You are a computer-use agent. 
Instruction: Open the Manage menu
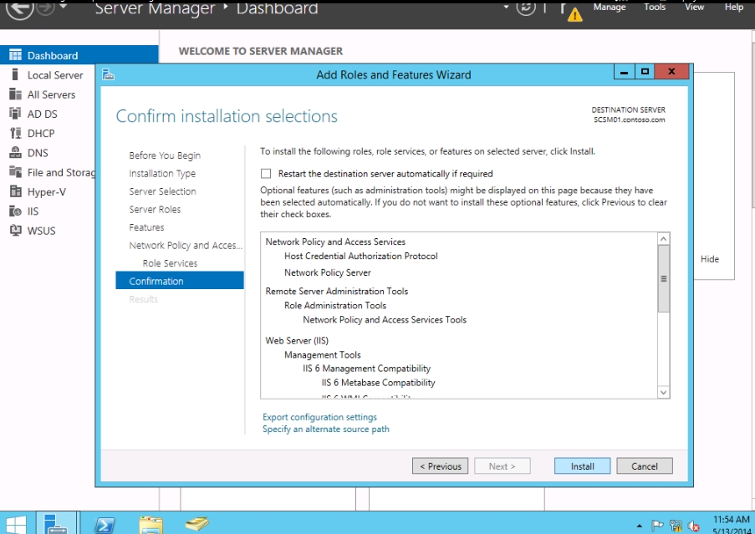click(610, 7)
